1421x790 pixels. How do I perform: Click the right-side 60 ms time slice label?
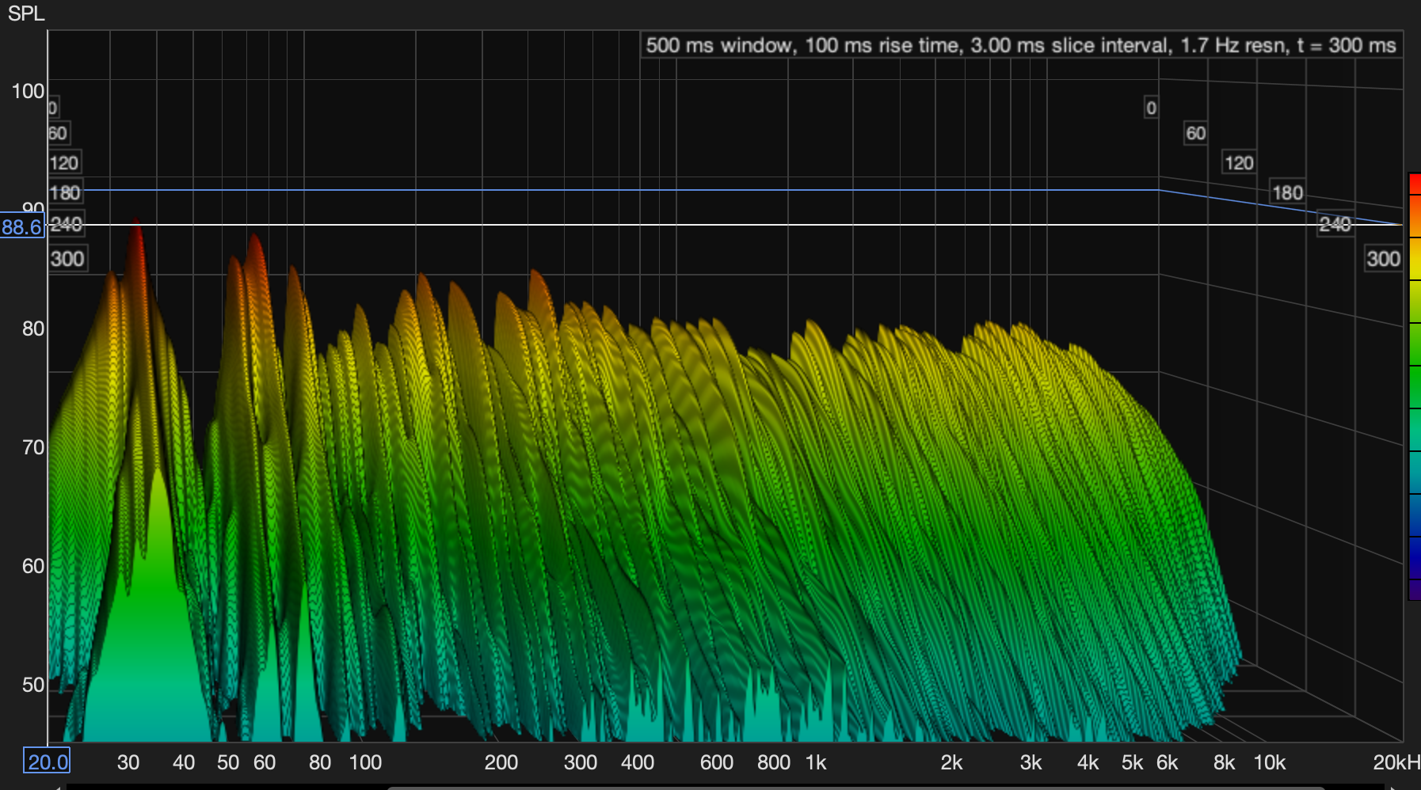click(1195, 133)
